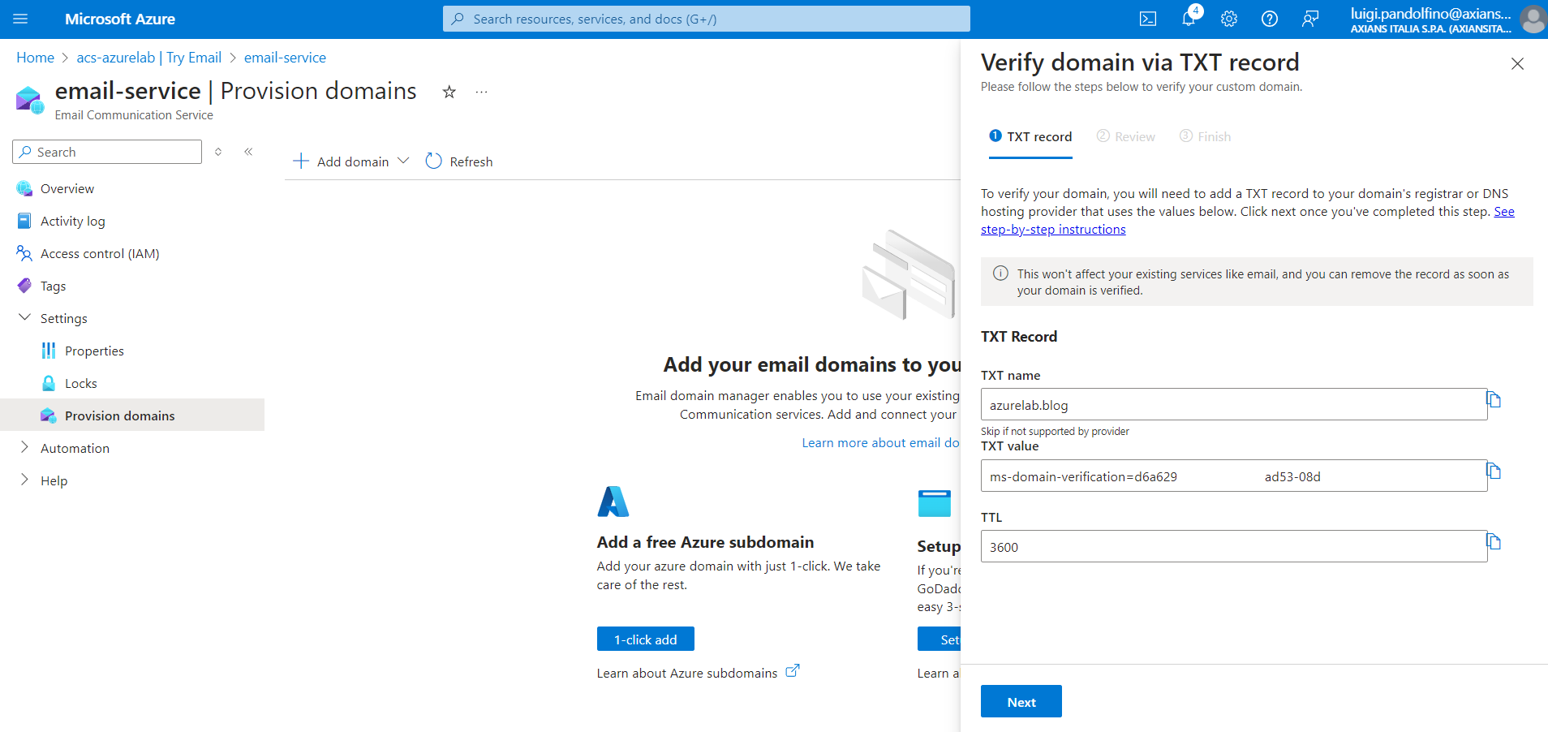Copy the TXT name value

[x=1494, y=399]
